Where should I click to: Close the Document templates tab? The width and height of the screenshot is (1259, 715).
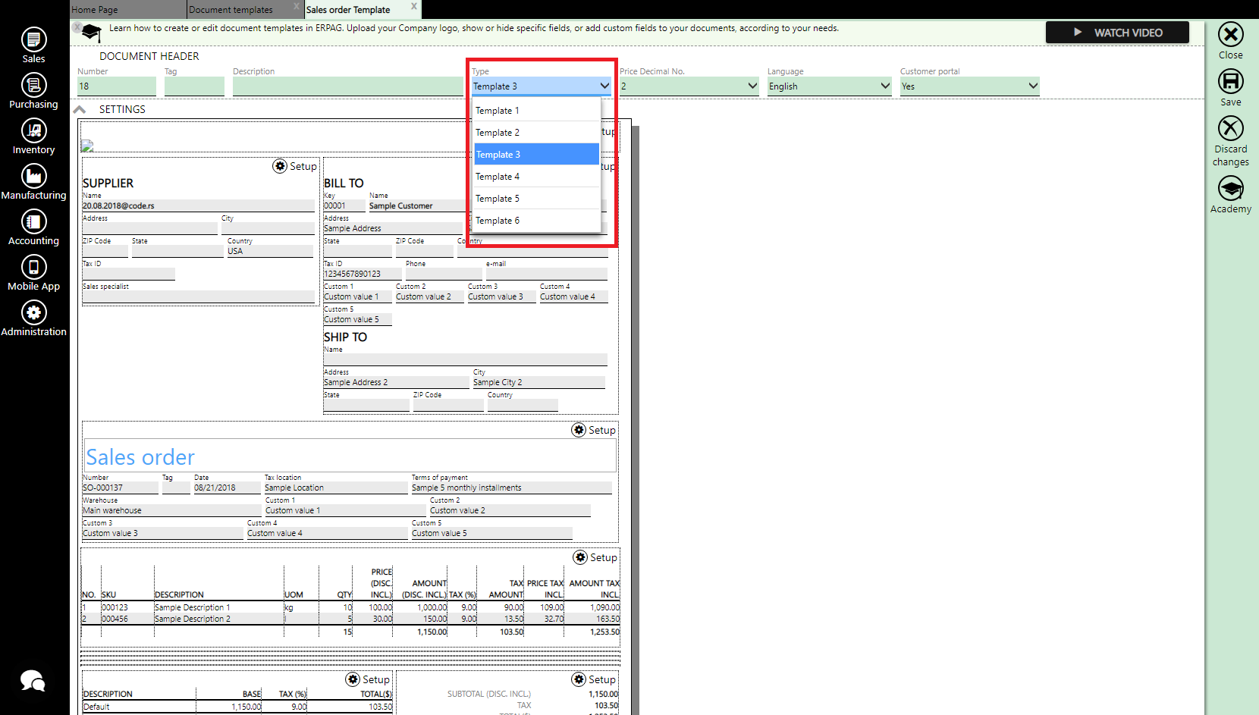point(297,6)
